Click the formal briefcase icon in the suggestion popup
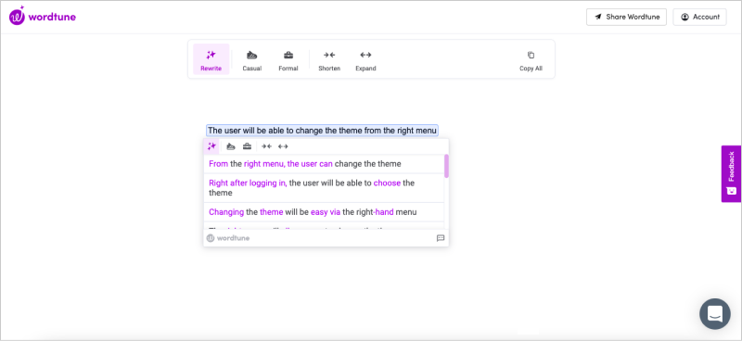 pyautogui.click(x=247, y=146)
